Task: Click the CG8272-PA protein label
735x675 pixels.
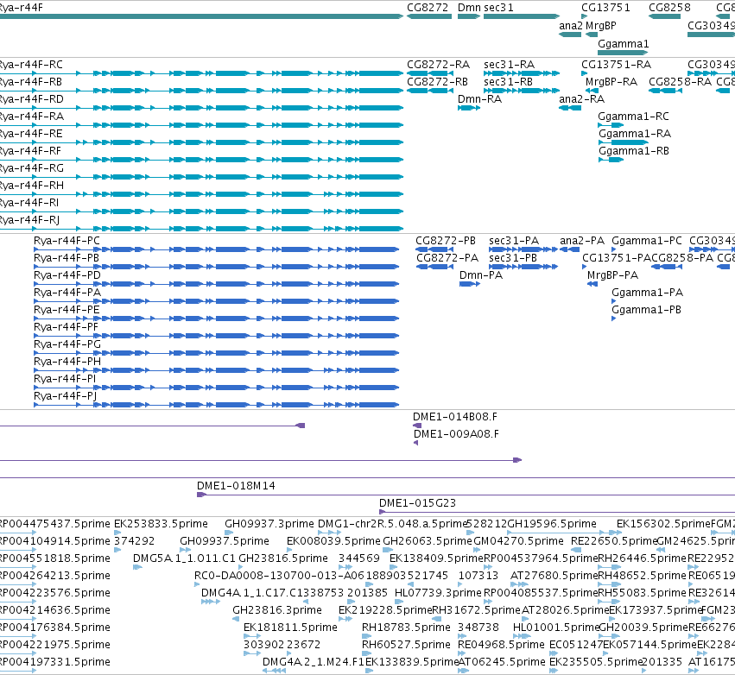Action: coord(447,258)
